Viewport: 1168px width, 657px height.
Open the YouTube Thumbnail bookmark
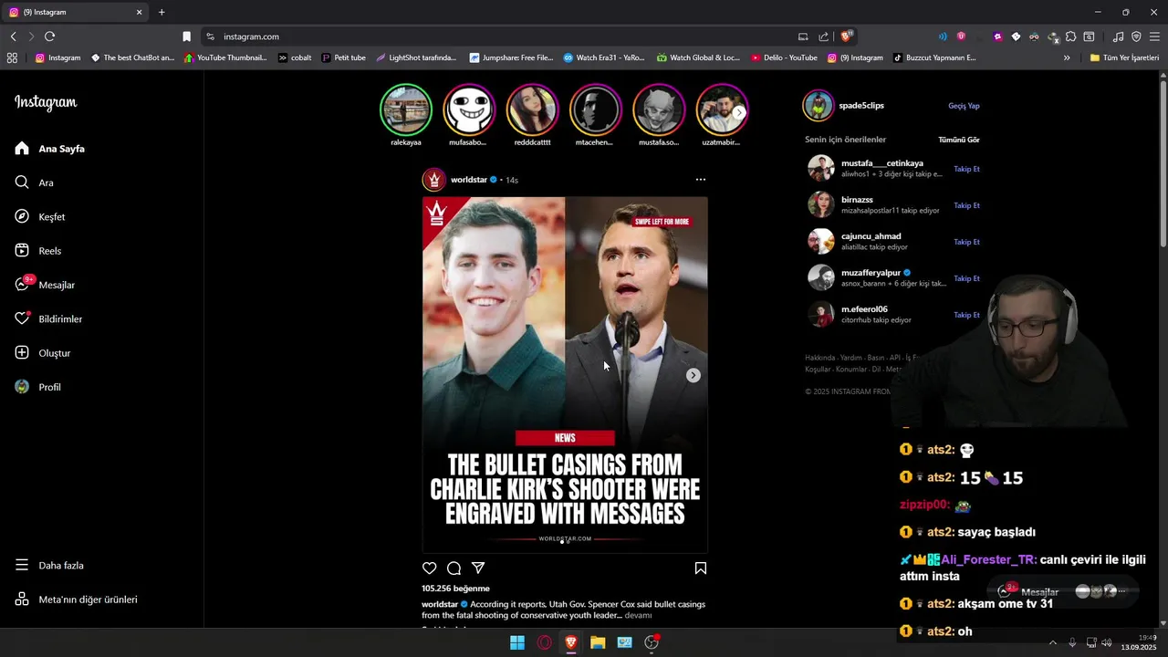[x=225, y=57]
